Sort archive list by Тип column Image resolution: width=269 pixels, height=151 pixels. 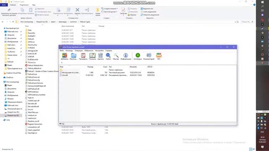(x=110, y=67)
